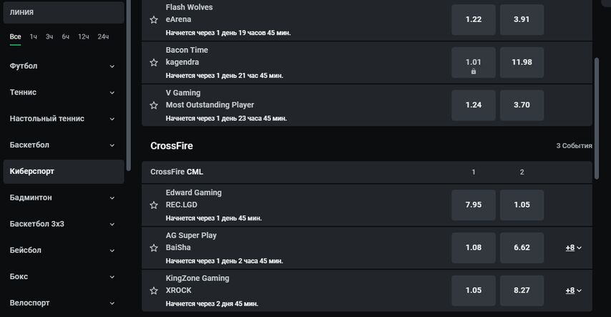The height and width of the screenshot is (317, 611).
Task: Pick eArena at 3.91 odds
Action: (x=522, y=19)
